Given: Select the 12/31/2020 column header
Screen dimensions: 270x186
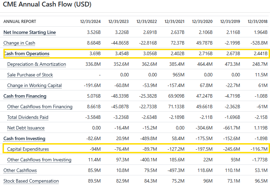Looking at the screenshot, I should (x=202, y=22).
